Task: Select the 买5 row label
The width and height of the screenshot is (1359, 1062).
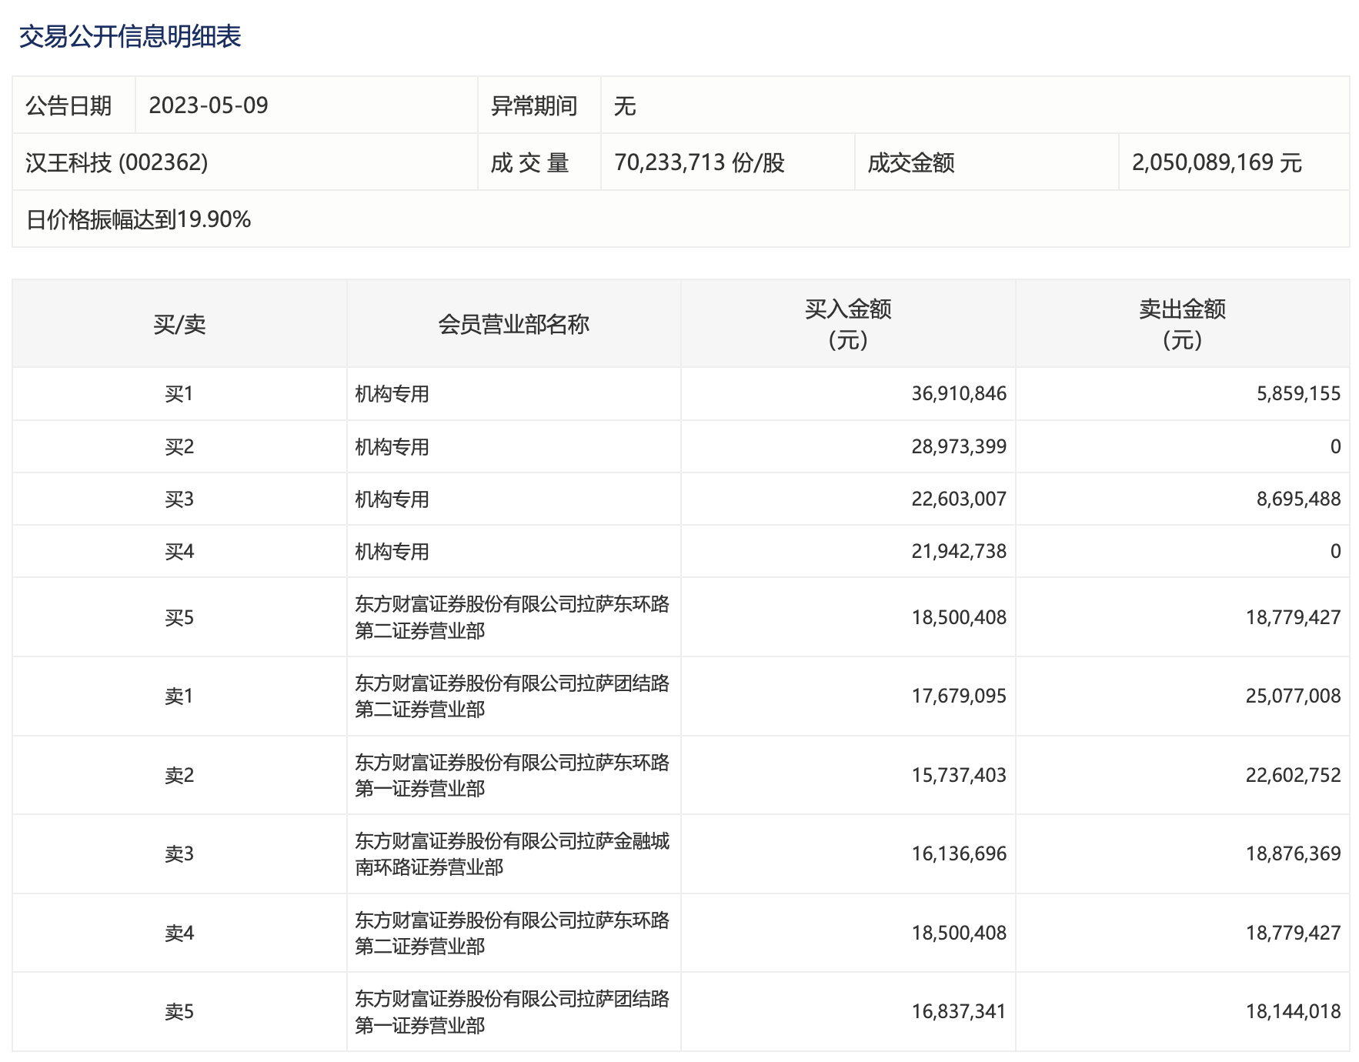Action: tap(179, 617)
